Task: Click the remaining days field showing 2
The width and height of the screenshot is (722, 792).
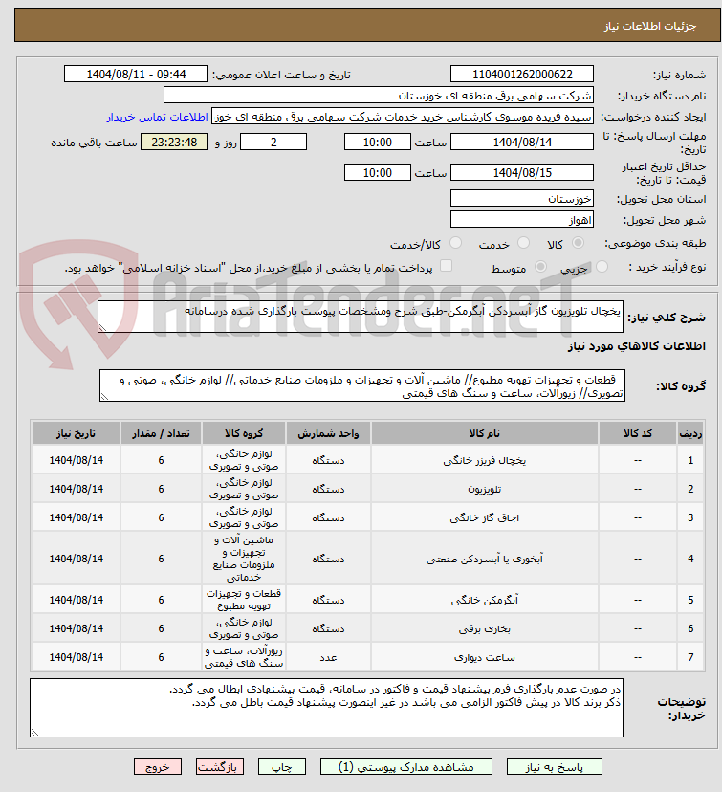Action: click(x=273, y=142)
